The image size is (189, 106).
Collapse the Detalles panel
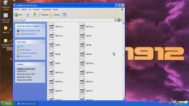(43, 64)
